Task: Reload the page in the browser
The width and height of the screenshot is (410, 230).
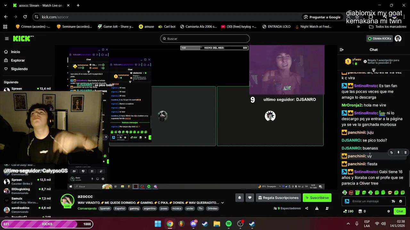Action: 25,17
